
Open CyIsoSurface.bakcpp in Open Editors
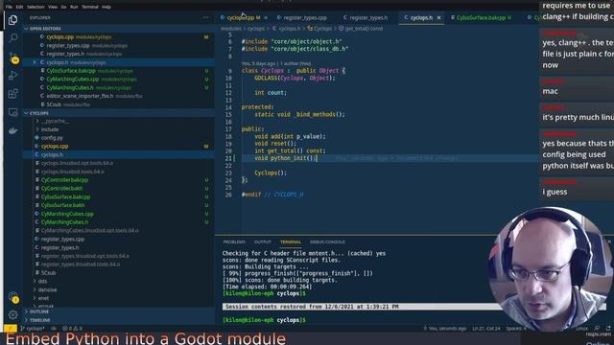[71, 71]
